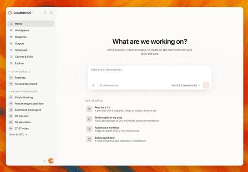248x172 pixels.
Task: Click the Automated email agent AE badge
Action: [11, 110]
